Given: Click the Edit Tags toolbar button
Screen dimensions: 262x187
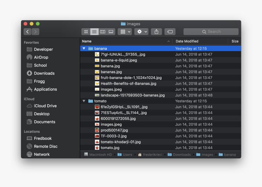Looking at the screenshot, I should coord(170,32).
